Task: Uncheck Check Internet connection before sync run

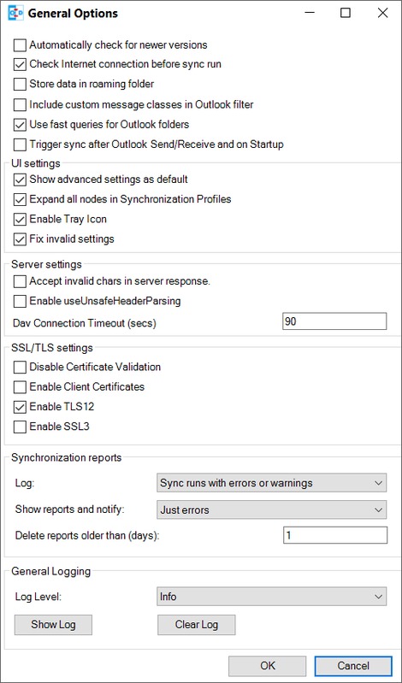Action: click(20, 64)
